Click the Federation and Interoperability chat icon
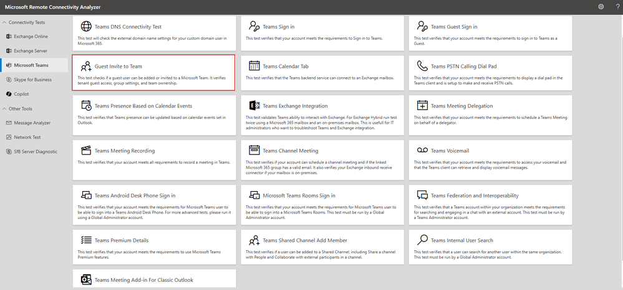 [x=422, y=195]
